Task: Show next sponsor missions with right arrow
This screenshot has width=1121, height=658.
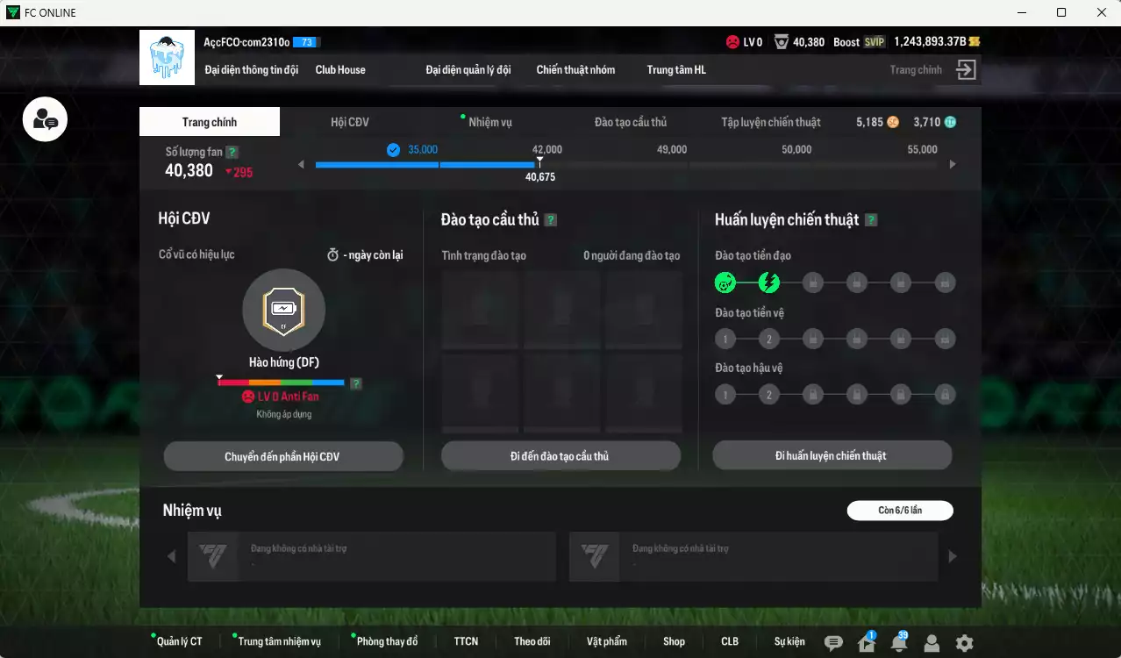Action: click(x=953, y=556)
